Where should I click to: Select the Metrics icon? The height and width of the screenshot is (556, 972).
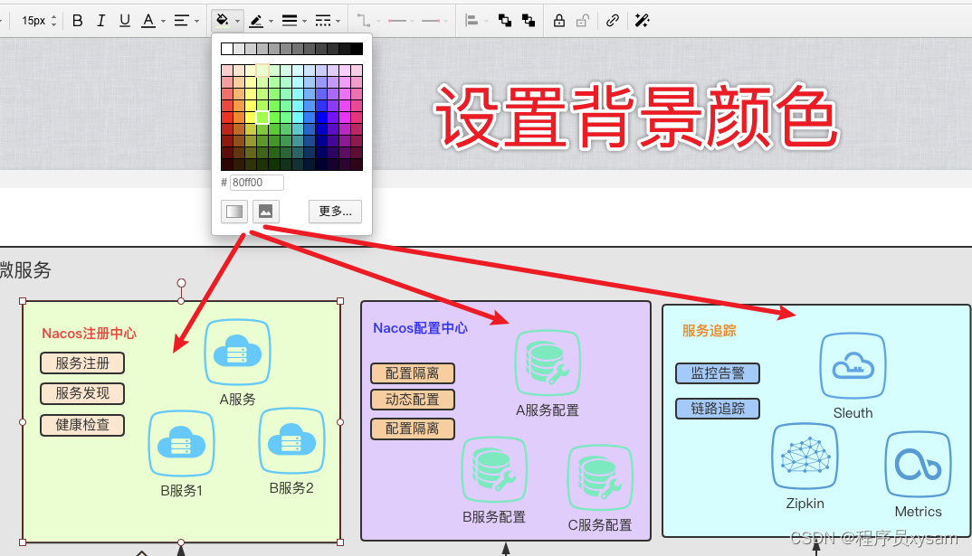click(x=918, y=465)
